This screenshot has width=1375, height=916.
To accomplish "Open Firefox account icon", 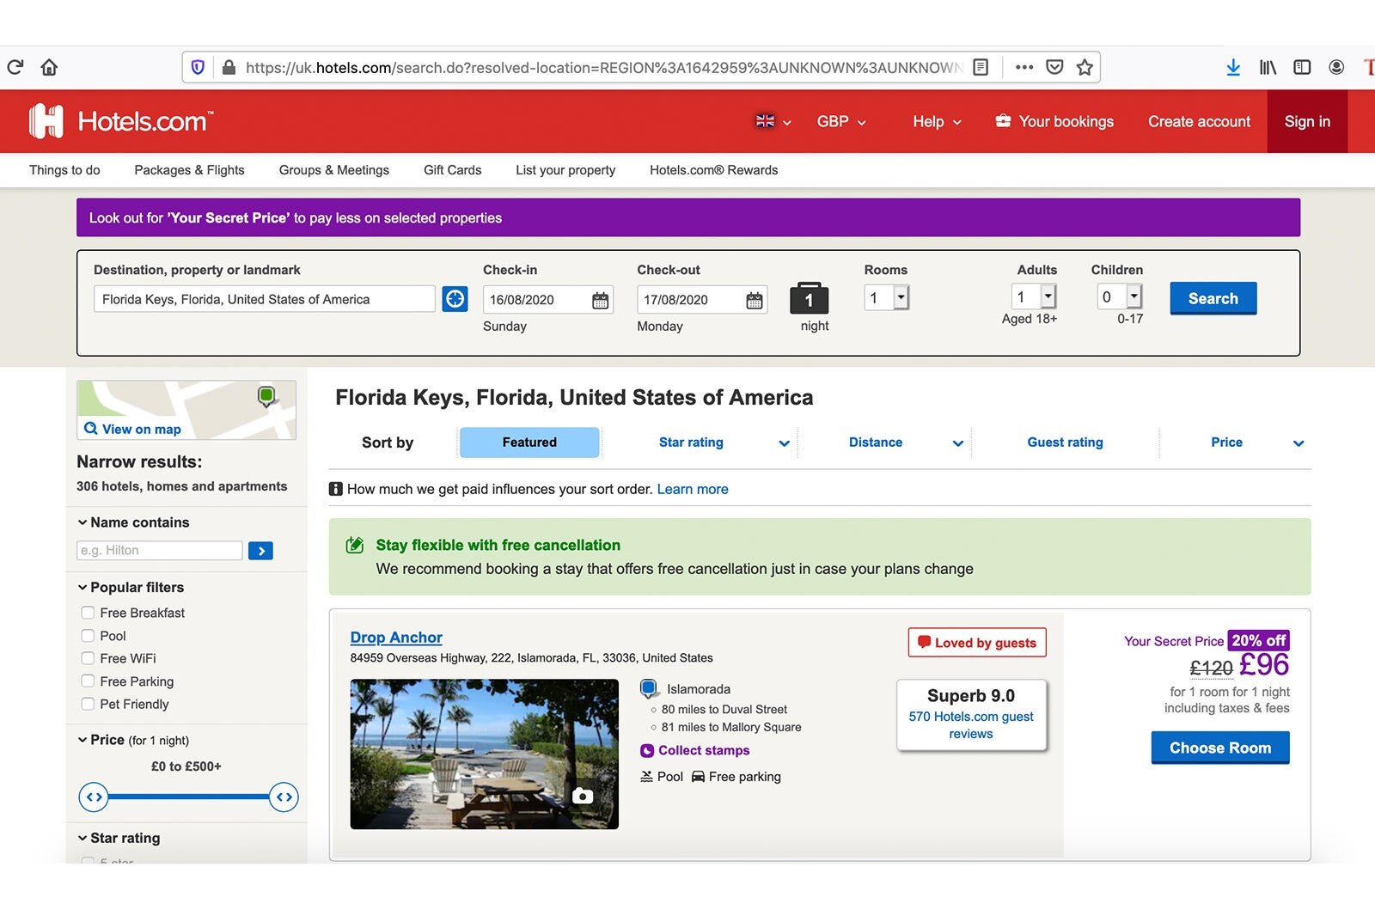I will 1336,67.
